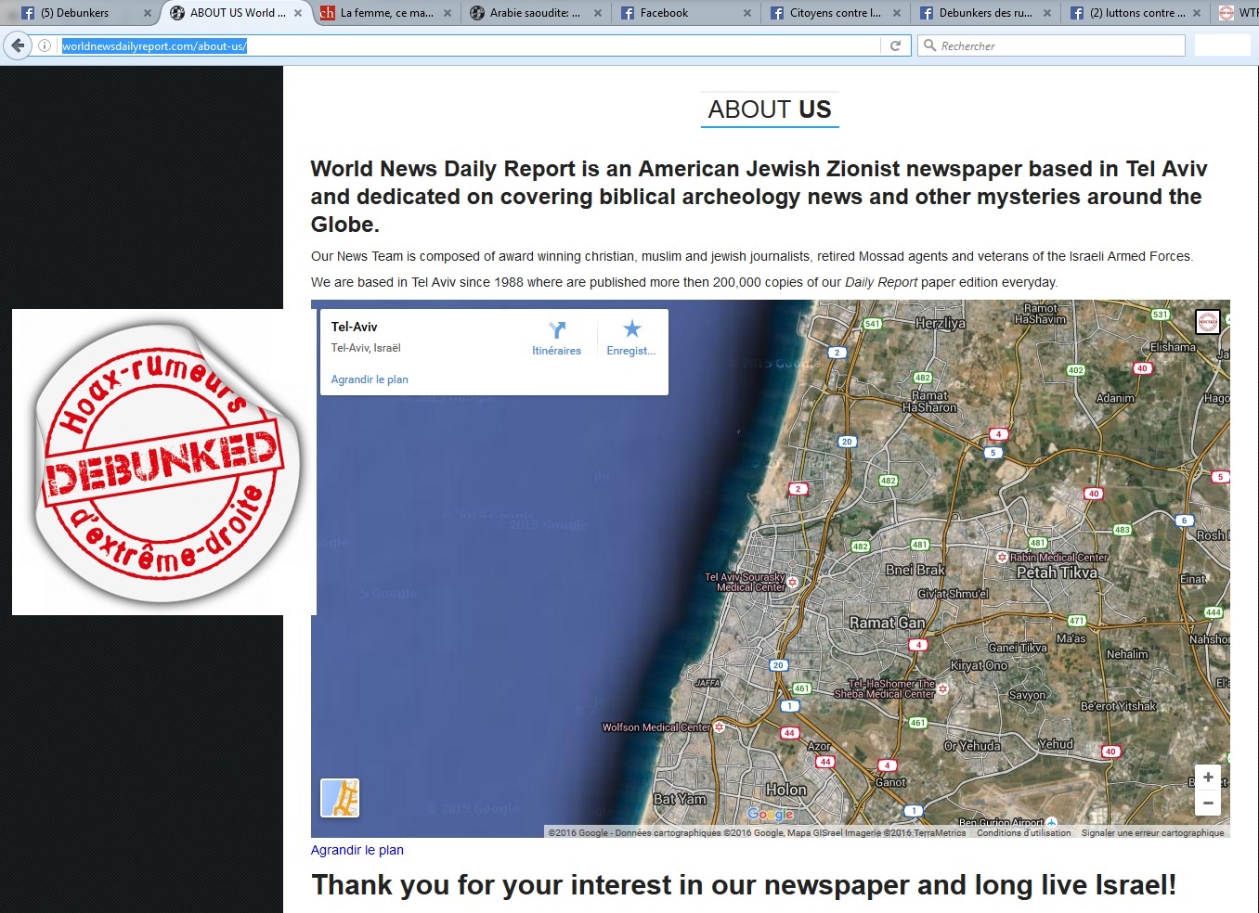
Task: Click the Petah Tikva label on the map
Action: point(1058,573)
